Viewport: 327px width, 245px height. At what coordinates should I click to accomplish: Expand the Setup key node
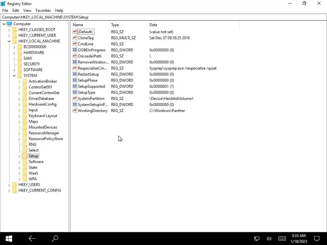[x=19, y=156]
